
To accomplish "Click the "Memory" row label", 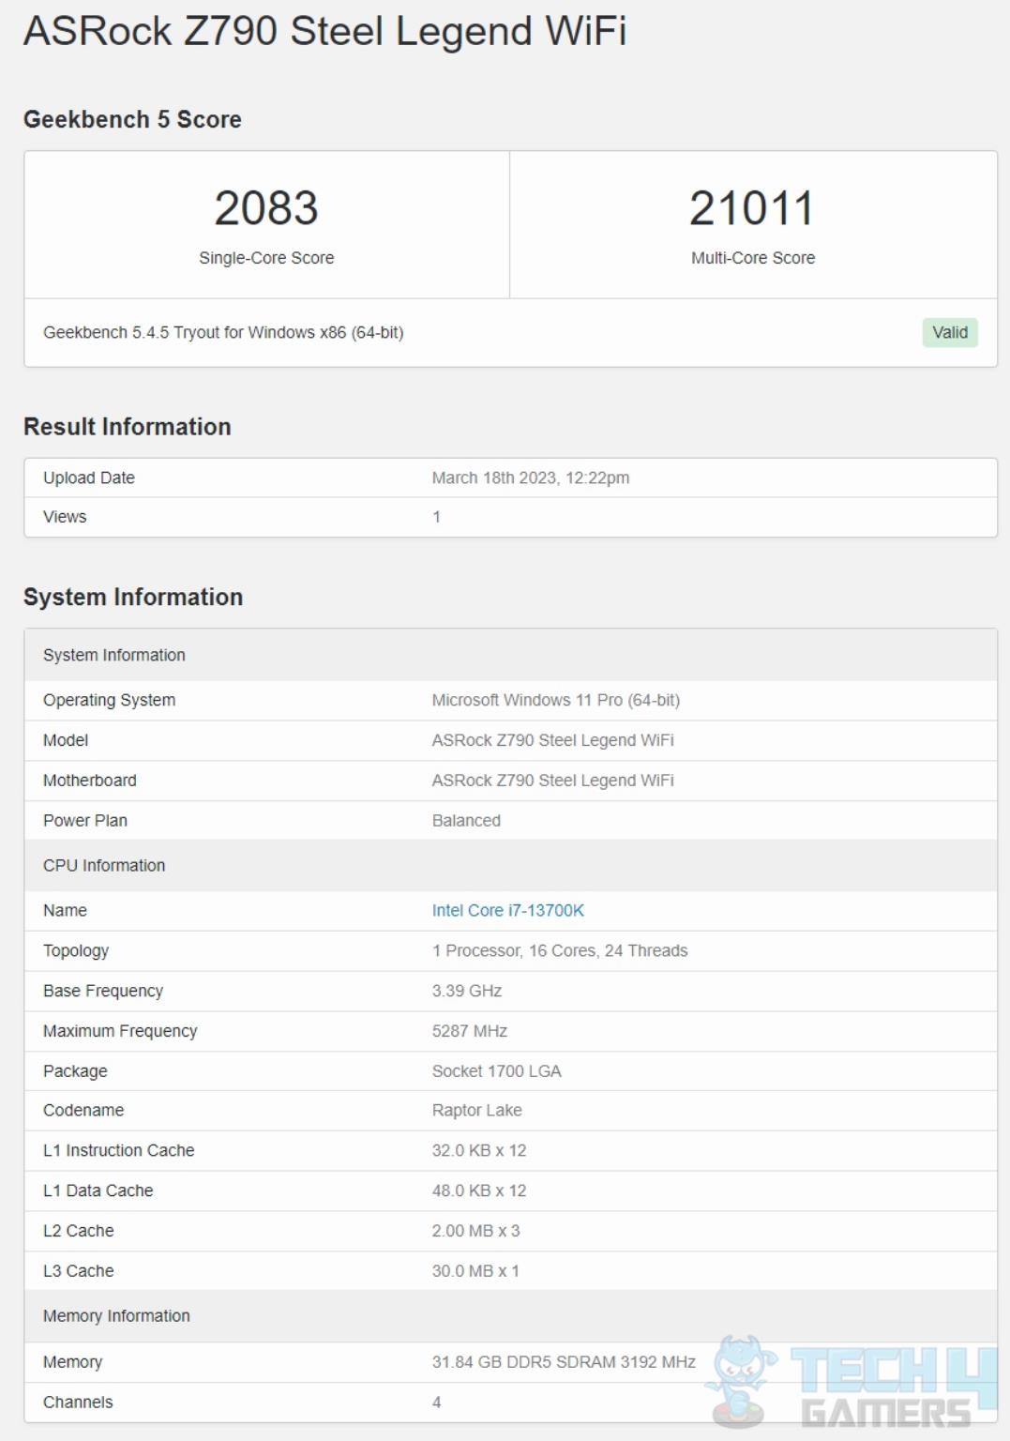I will click(73, 1362).
